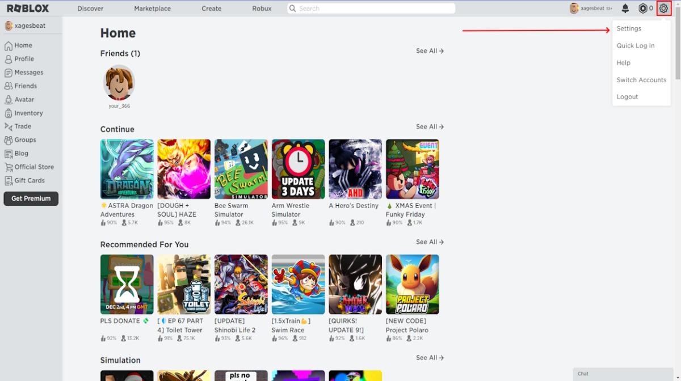Click Logout in the account menu
Screen dimensions: 681x381
pyautogui.click(x=627, y=96)
